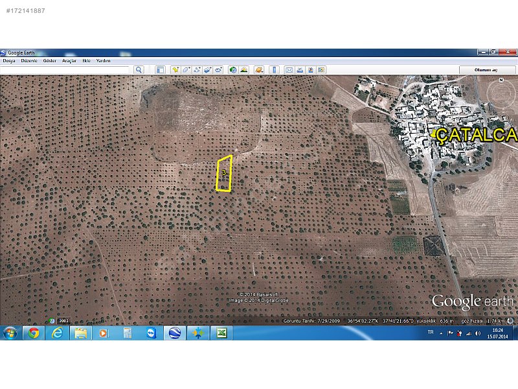This screenshot has height=389, width=518.
Task: Click the Print icon in toolbar
Action: [x=300, y=70]
